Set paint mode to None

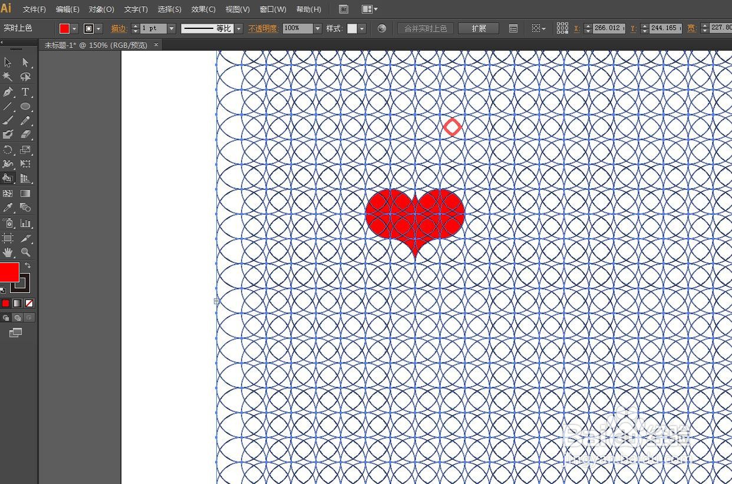(29, 303)
